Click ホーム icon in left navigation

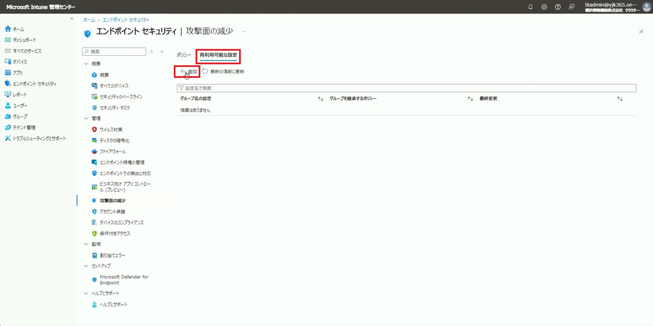[x=8, y=29]
